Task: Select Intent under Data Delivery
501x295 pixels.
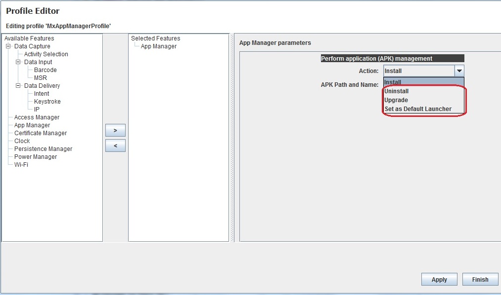Action: pyautogui.click(x=41, y=93)
